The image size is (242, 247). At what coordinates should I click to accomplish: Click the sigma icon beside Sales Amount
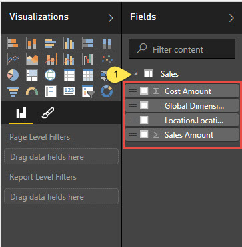(157, 135)
